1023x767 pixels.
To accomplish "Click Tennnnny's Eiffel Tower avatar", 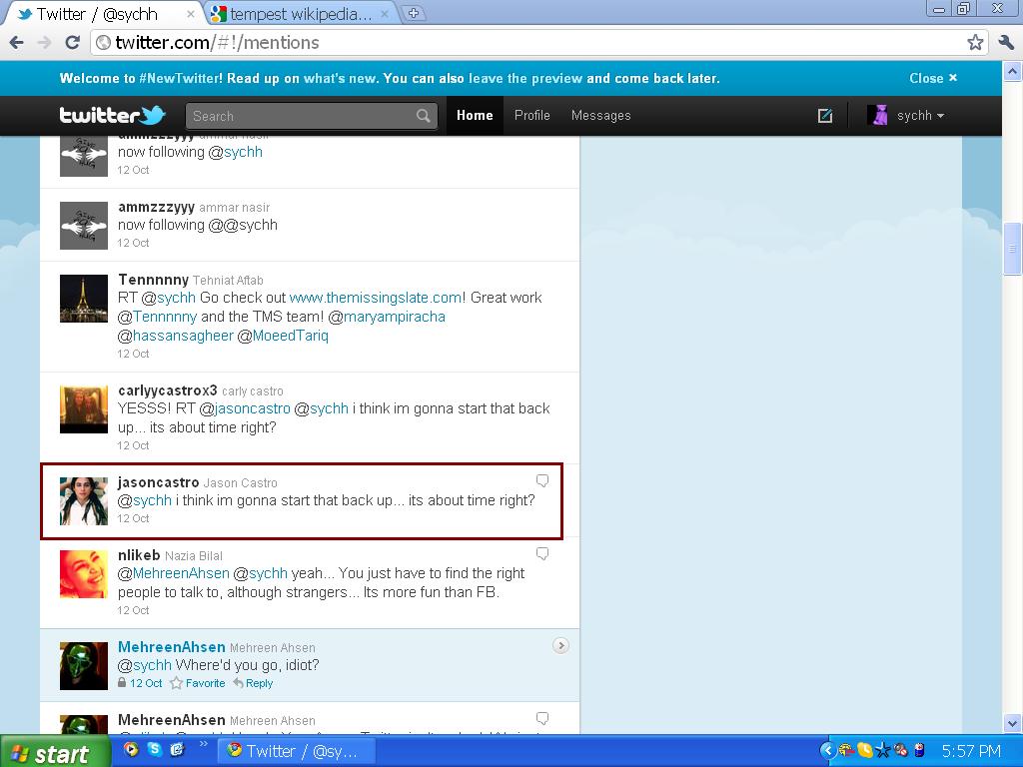I will [x=84, y=299].
